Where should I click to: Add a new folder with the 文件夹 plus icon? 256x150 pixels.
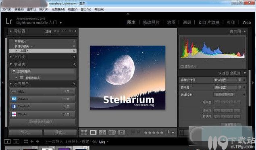click(x=75, y=57)
